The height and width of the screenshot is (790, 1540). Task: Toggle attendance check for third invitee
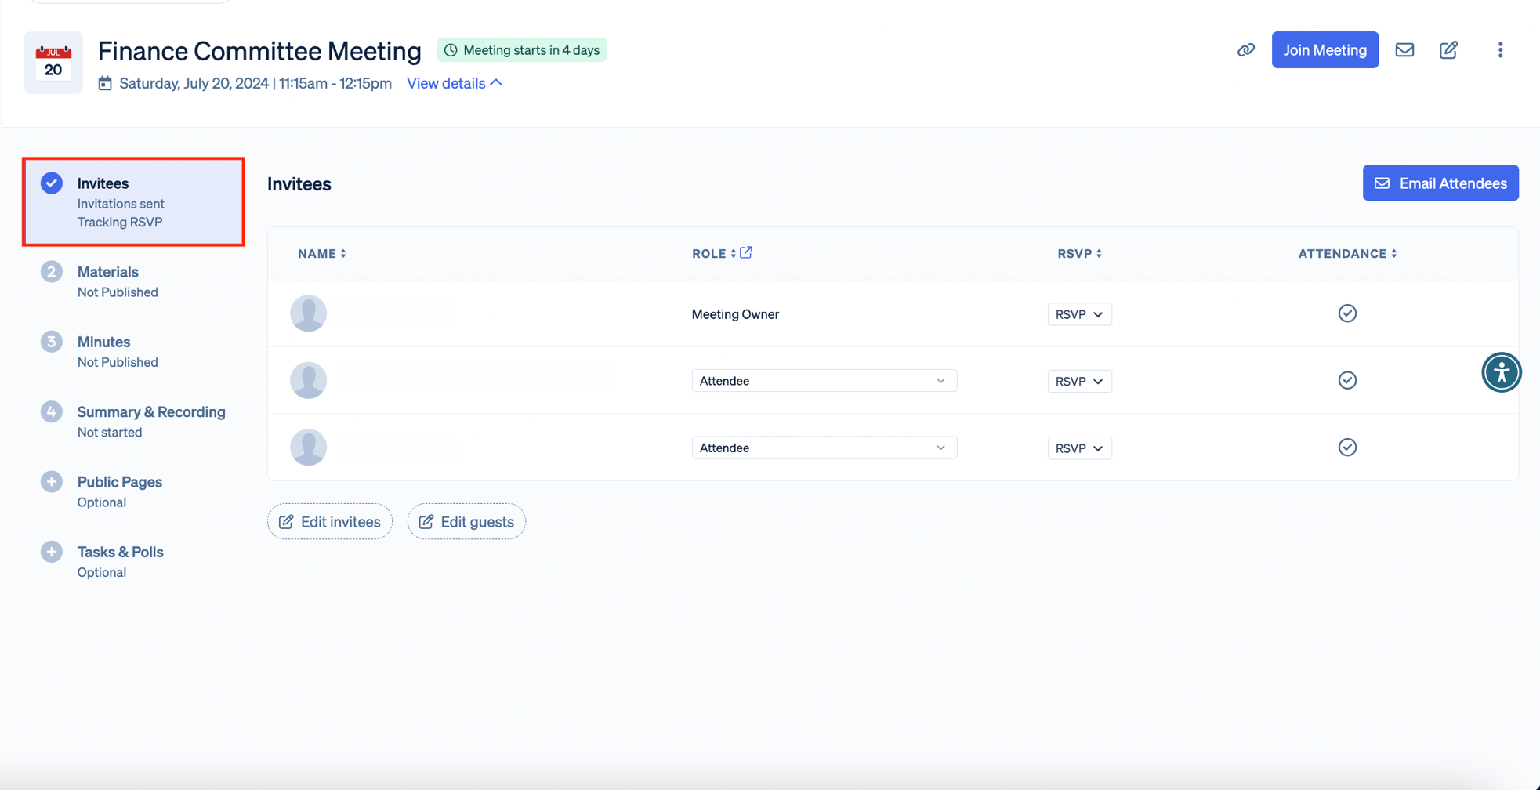[x=1347, y=447]
